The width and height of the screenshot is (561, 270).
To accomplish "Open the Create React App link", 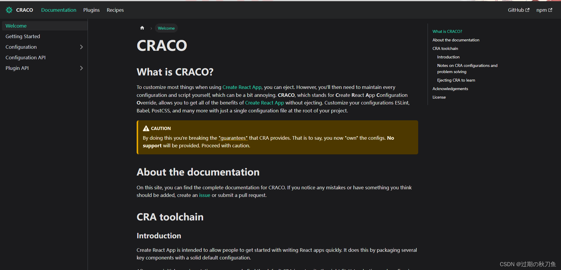I will (x=242, y=87).
